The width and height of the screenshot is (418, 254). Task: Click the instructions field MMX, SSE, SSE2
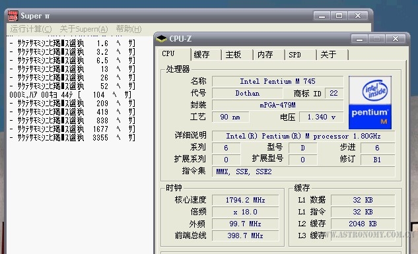pyautogui.click(x=303, y=172)
